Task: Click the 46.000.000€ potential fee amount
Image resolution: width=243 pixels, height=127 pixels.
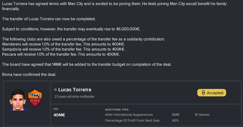Action: (128, 29)
